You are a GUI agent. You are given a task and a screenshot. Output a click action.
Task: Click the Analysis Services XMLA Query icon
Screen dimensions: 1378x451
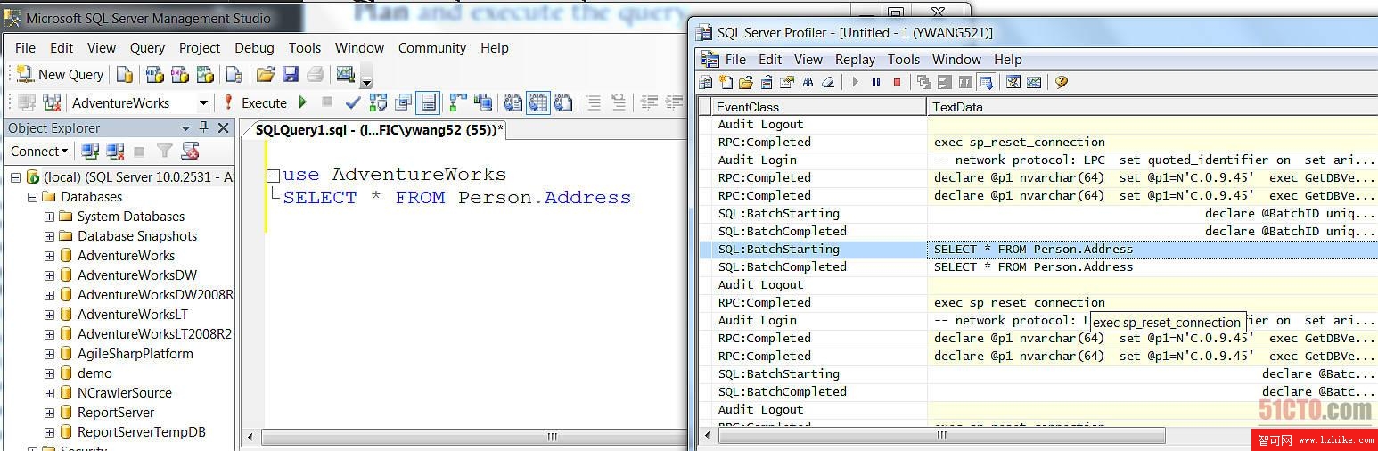[205, 75]
